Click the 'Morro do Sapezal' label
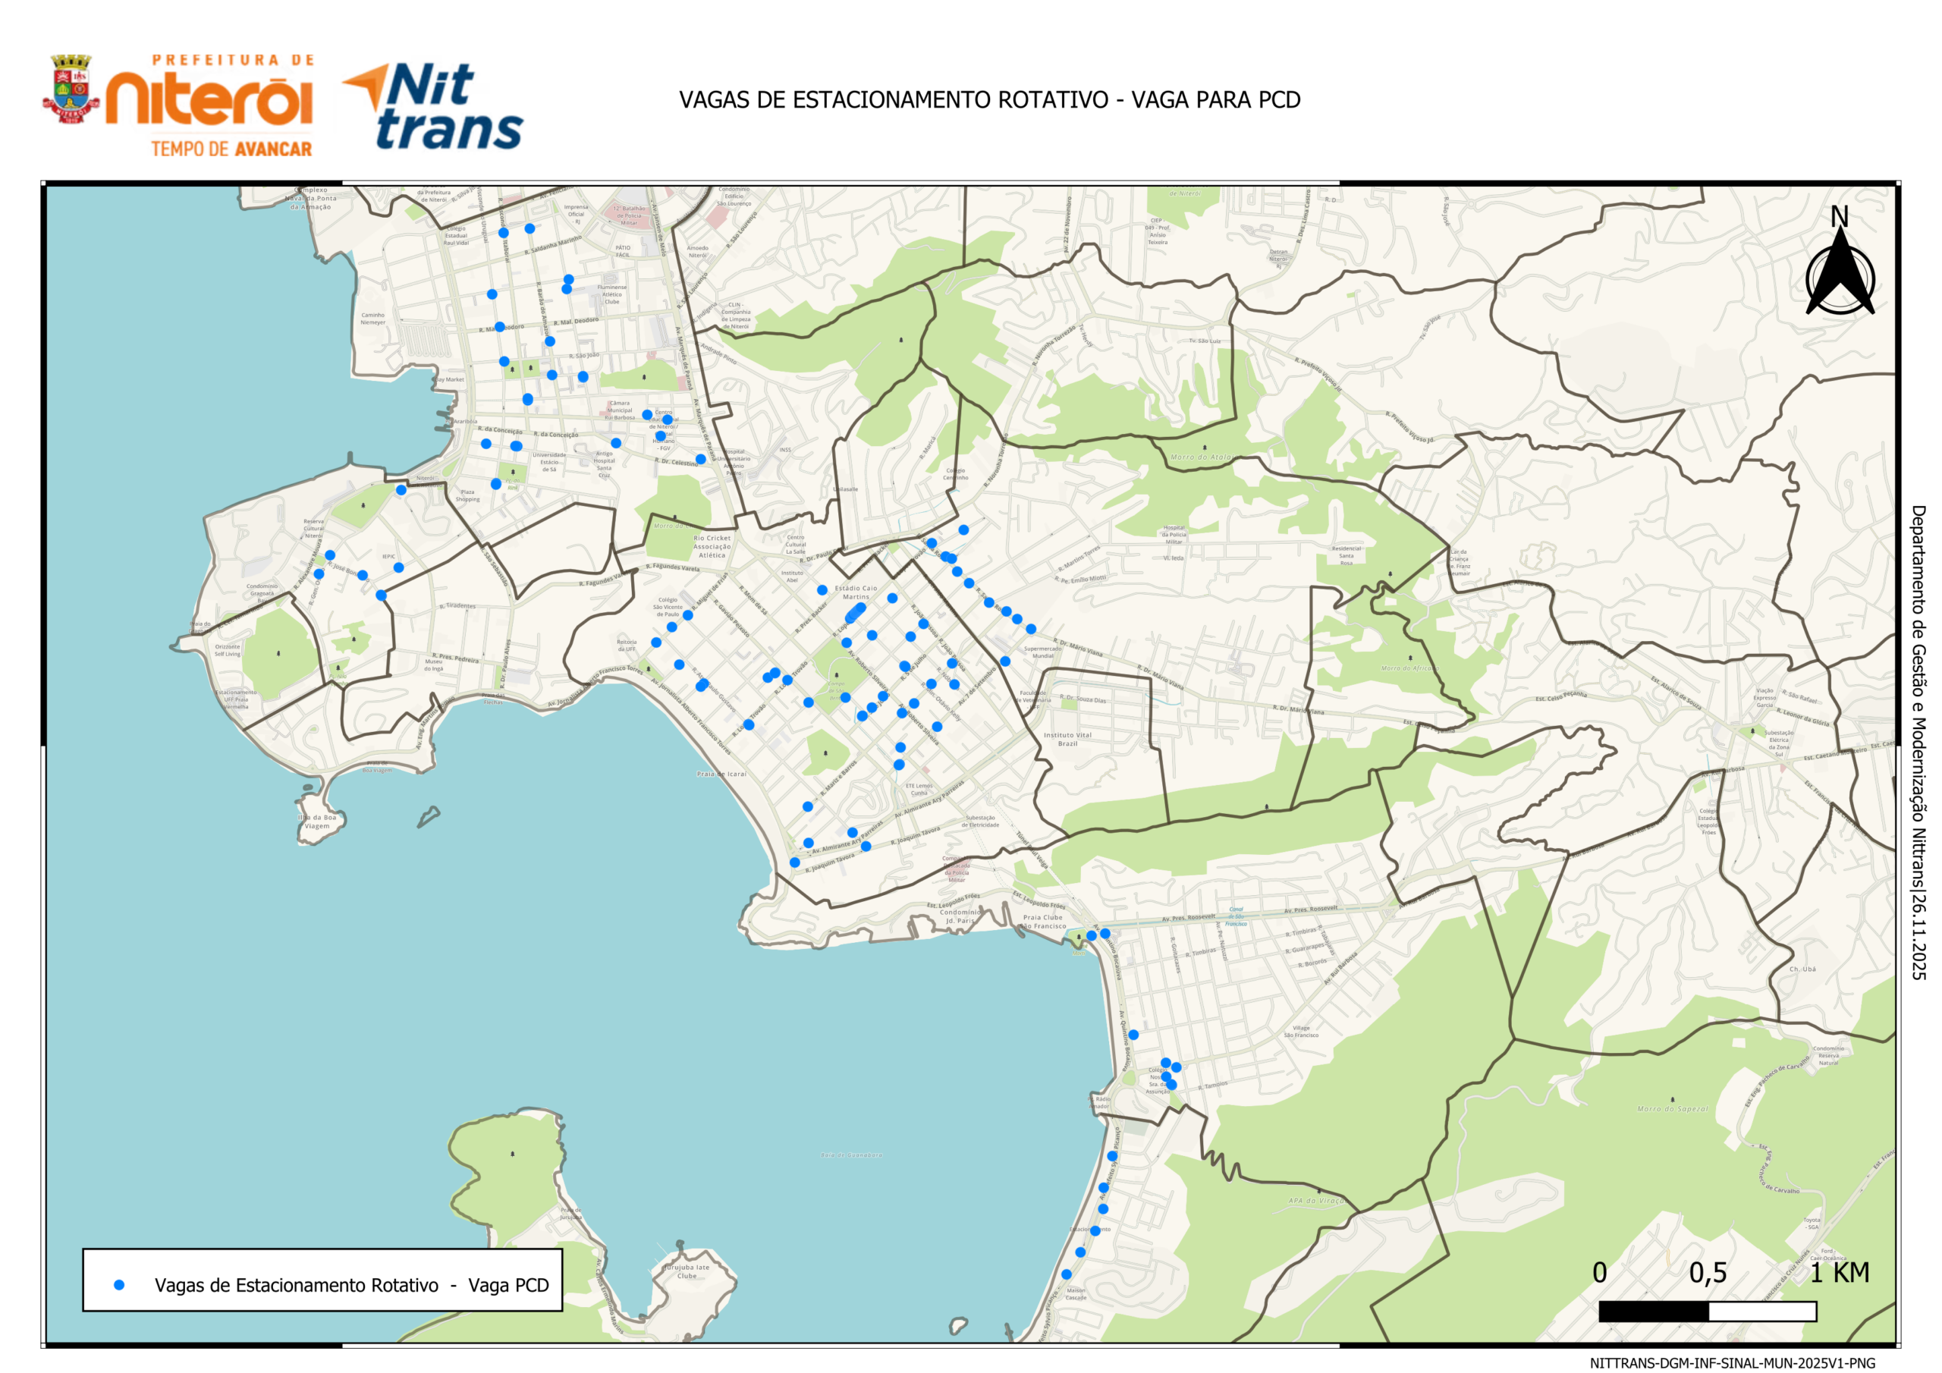The height and width of the screenshot is (1373, 1942). click(x=1672, y=1108)
